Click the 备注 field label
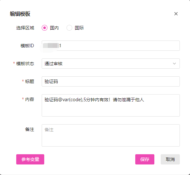This screenshot has width=190, height=175. pyautogui.click(x=30, y=129)
